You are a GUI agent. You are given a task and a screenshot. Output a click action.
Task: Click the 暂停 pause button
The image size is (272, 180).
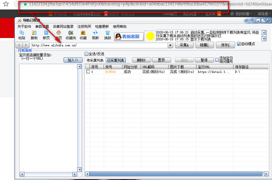click(204, 60)
